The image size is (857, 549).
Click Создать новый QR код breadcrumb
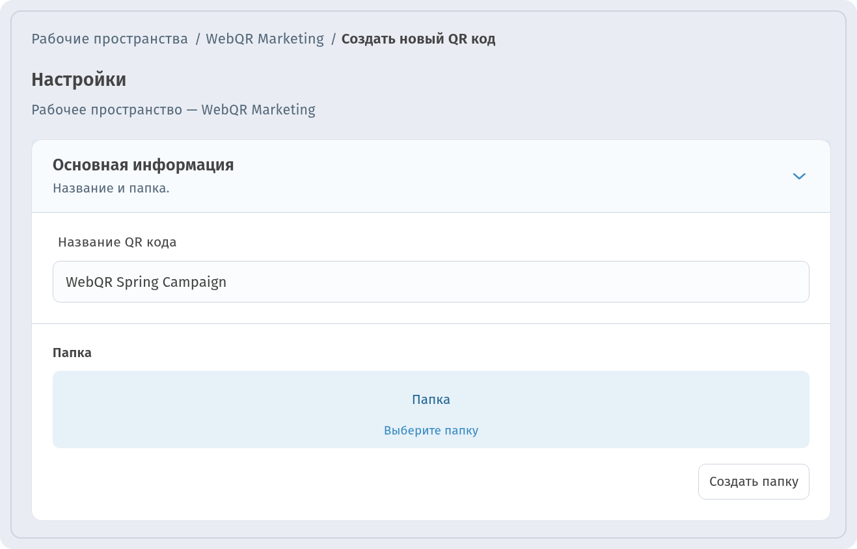[x=418, y=39]
